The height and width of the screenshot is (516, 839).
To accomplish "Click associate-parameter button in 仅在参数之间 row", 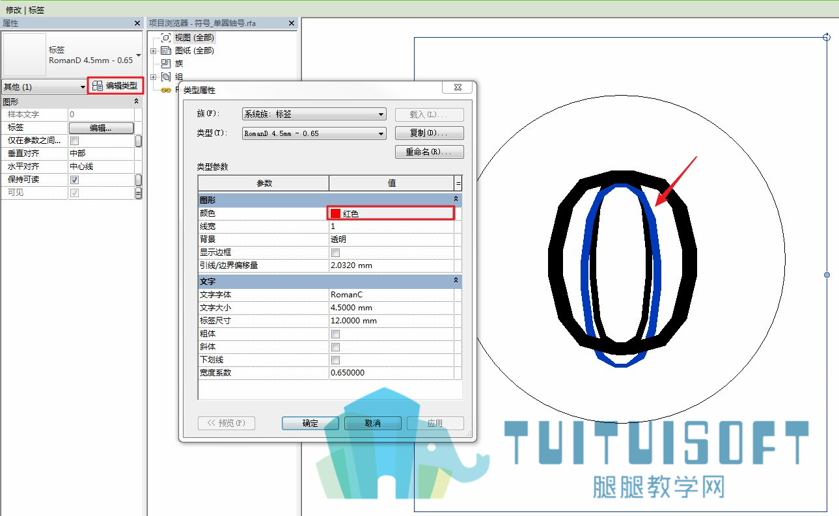I will (139, 141).
